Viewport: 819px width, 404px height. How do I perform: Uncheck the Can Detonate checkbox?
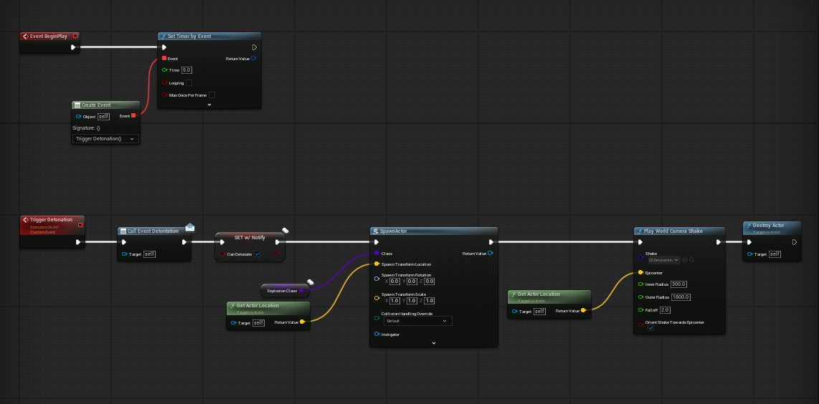pyautogui.click(x=257, y=254)
